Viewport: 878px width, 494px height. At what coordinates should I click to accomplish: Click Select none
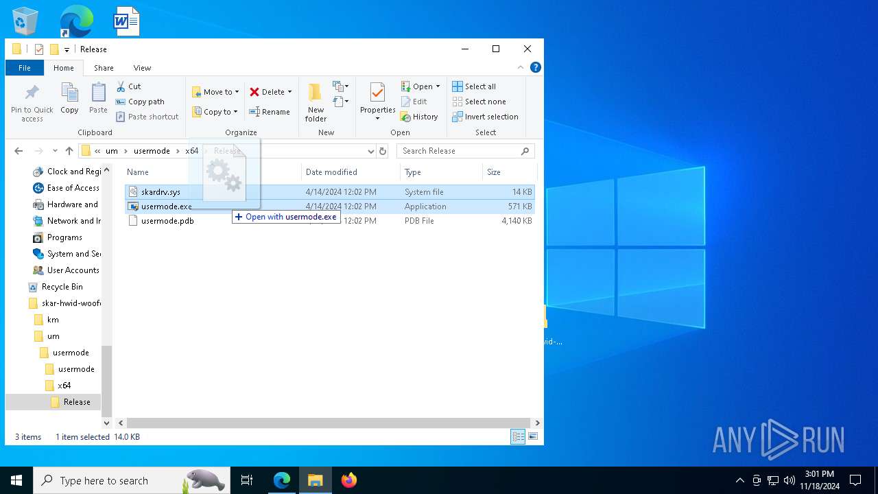479,102
